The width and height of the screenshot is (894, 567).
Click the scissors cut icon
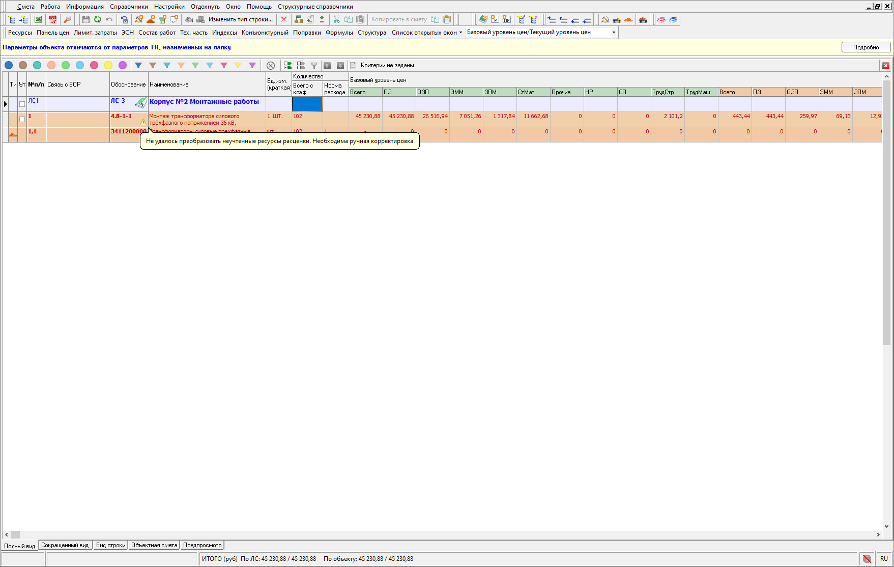tap(336, 19)
